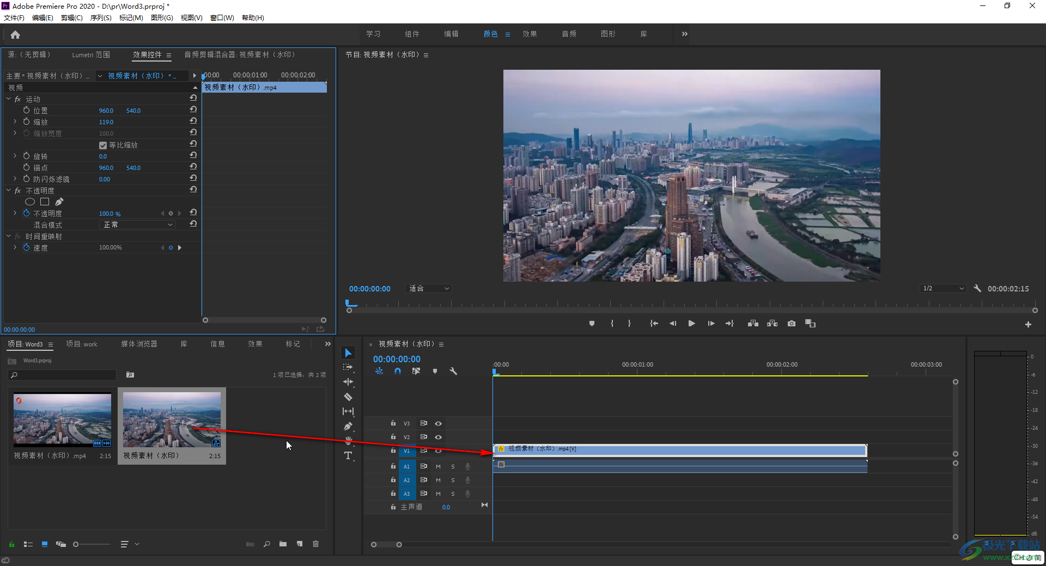The image size is (1046, 566).
Task: Open the File menu
Action: coord(14,18)
